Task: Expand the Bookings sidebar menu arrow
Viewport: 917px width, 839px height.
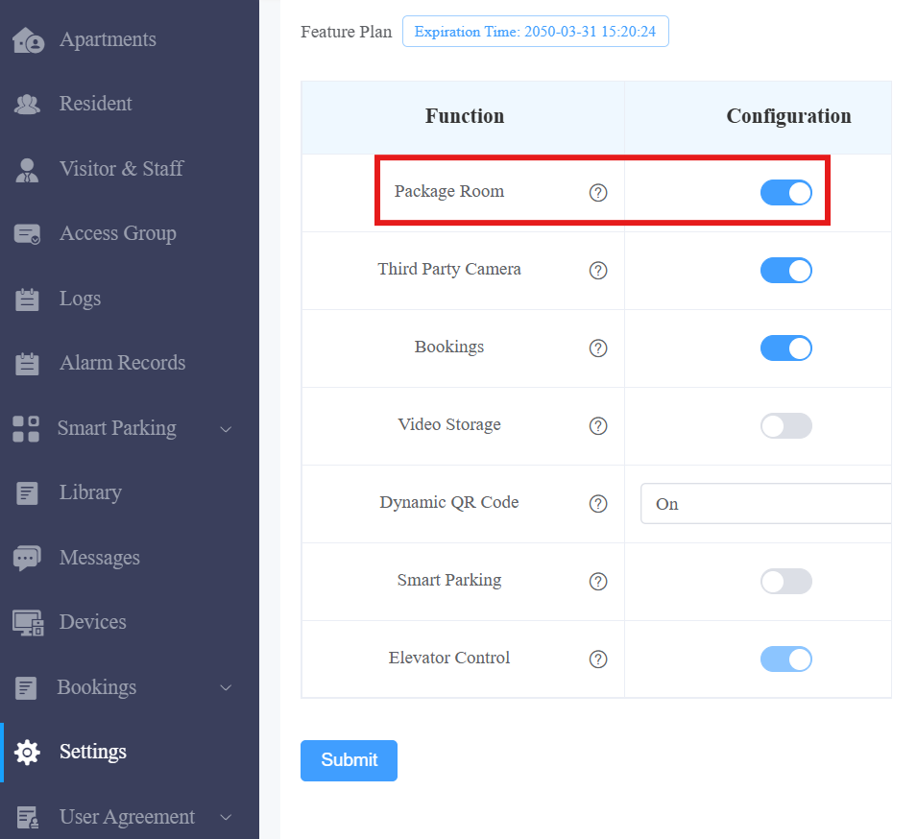Action: (x=226, y=688)
